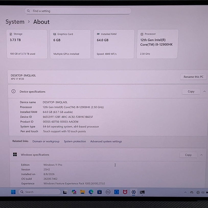This screenshot has height=208, width=208.
Task: Click the Find a setting search field
Action: point(78,11)
